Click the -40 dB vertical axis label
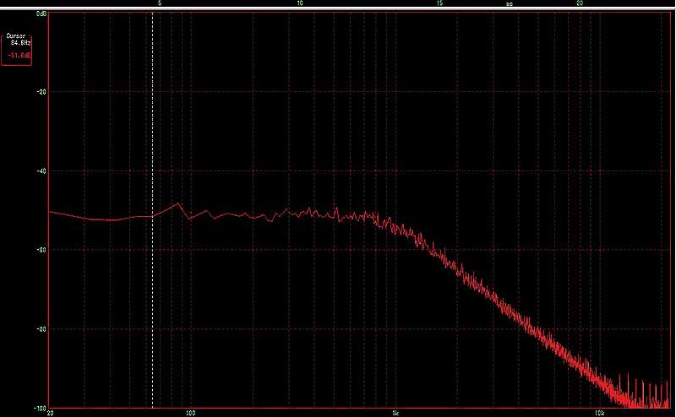 tap(41, 171)
